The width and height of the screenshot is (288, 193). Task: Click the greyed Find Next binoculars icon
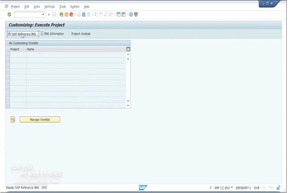point(89,15)
